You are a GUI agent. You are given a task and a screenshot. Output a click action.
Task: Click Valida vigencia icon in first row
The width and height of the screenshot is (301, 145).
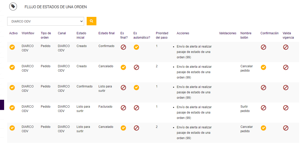(286, 47)
